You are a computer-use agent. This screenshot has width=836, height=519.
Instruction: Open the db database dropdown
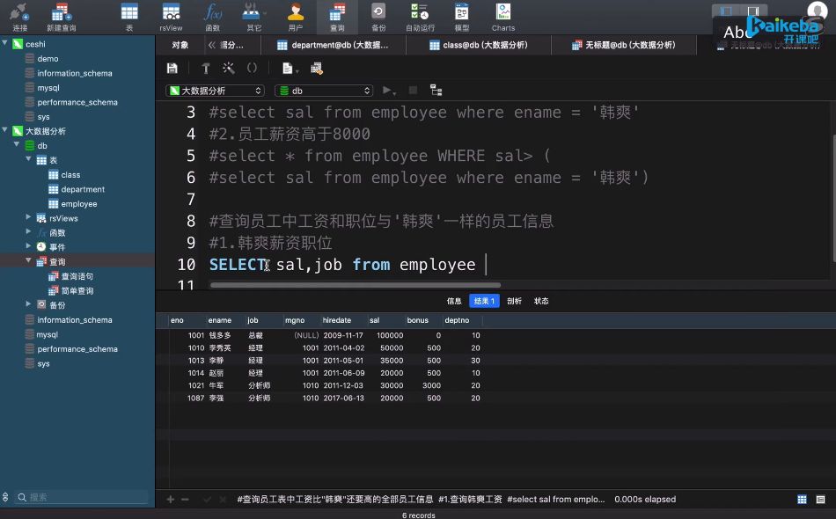point(324,91)
